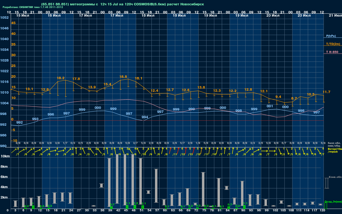Viewport: 342px width, 214px height.
Task: Click the 13.8 temperature value
Action: point(201,87)
